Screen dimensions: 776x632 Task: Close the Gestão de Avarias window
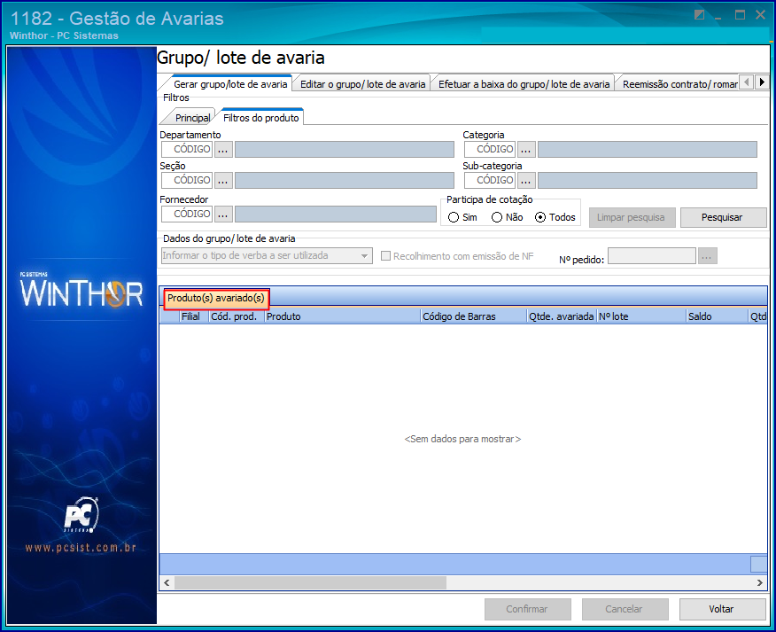click(761, 15)
